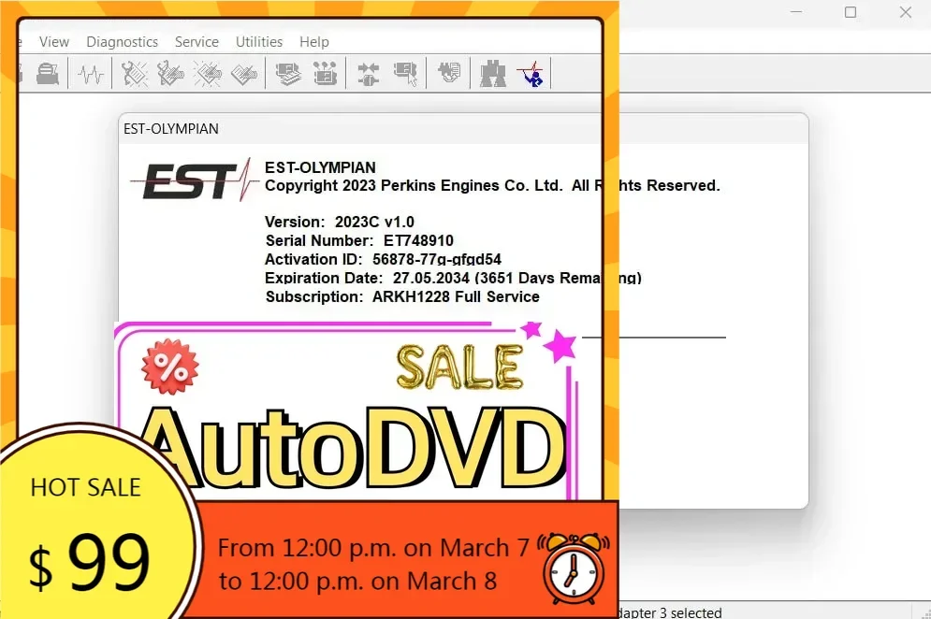
Task: Open the View menu
Action: 54,42
